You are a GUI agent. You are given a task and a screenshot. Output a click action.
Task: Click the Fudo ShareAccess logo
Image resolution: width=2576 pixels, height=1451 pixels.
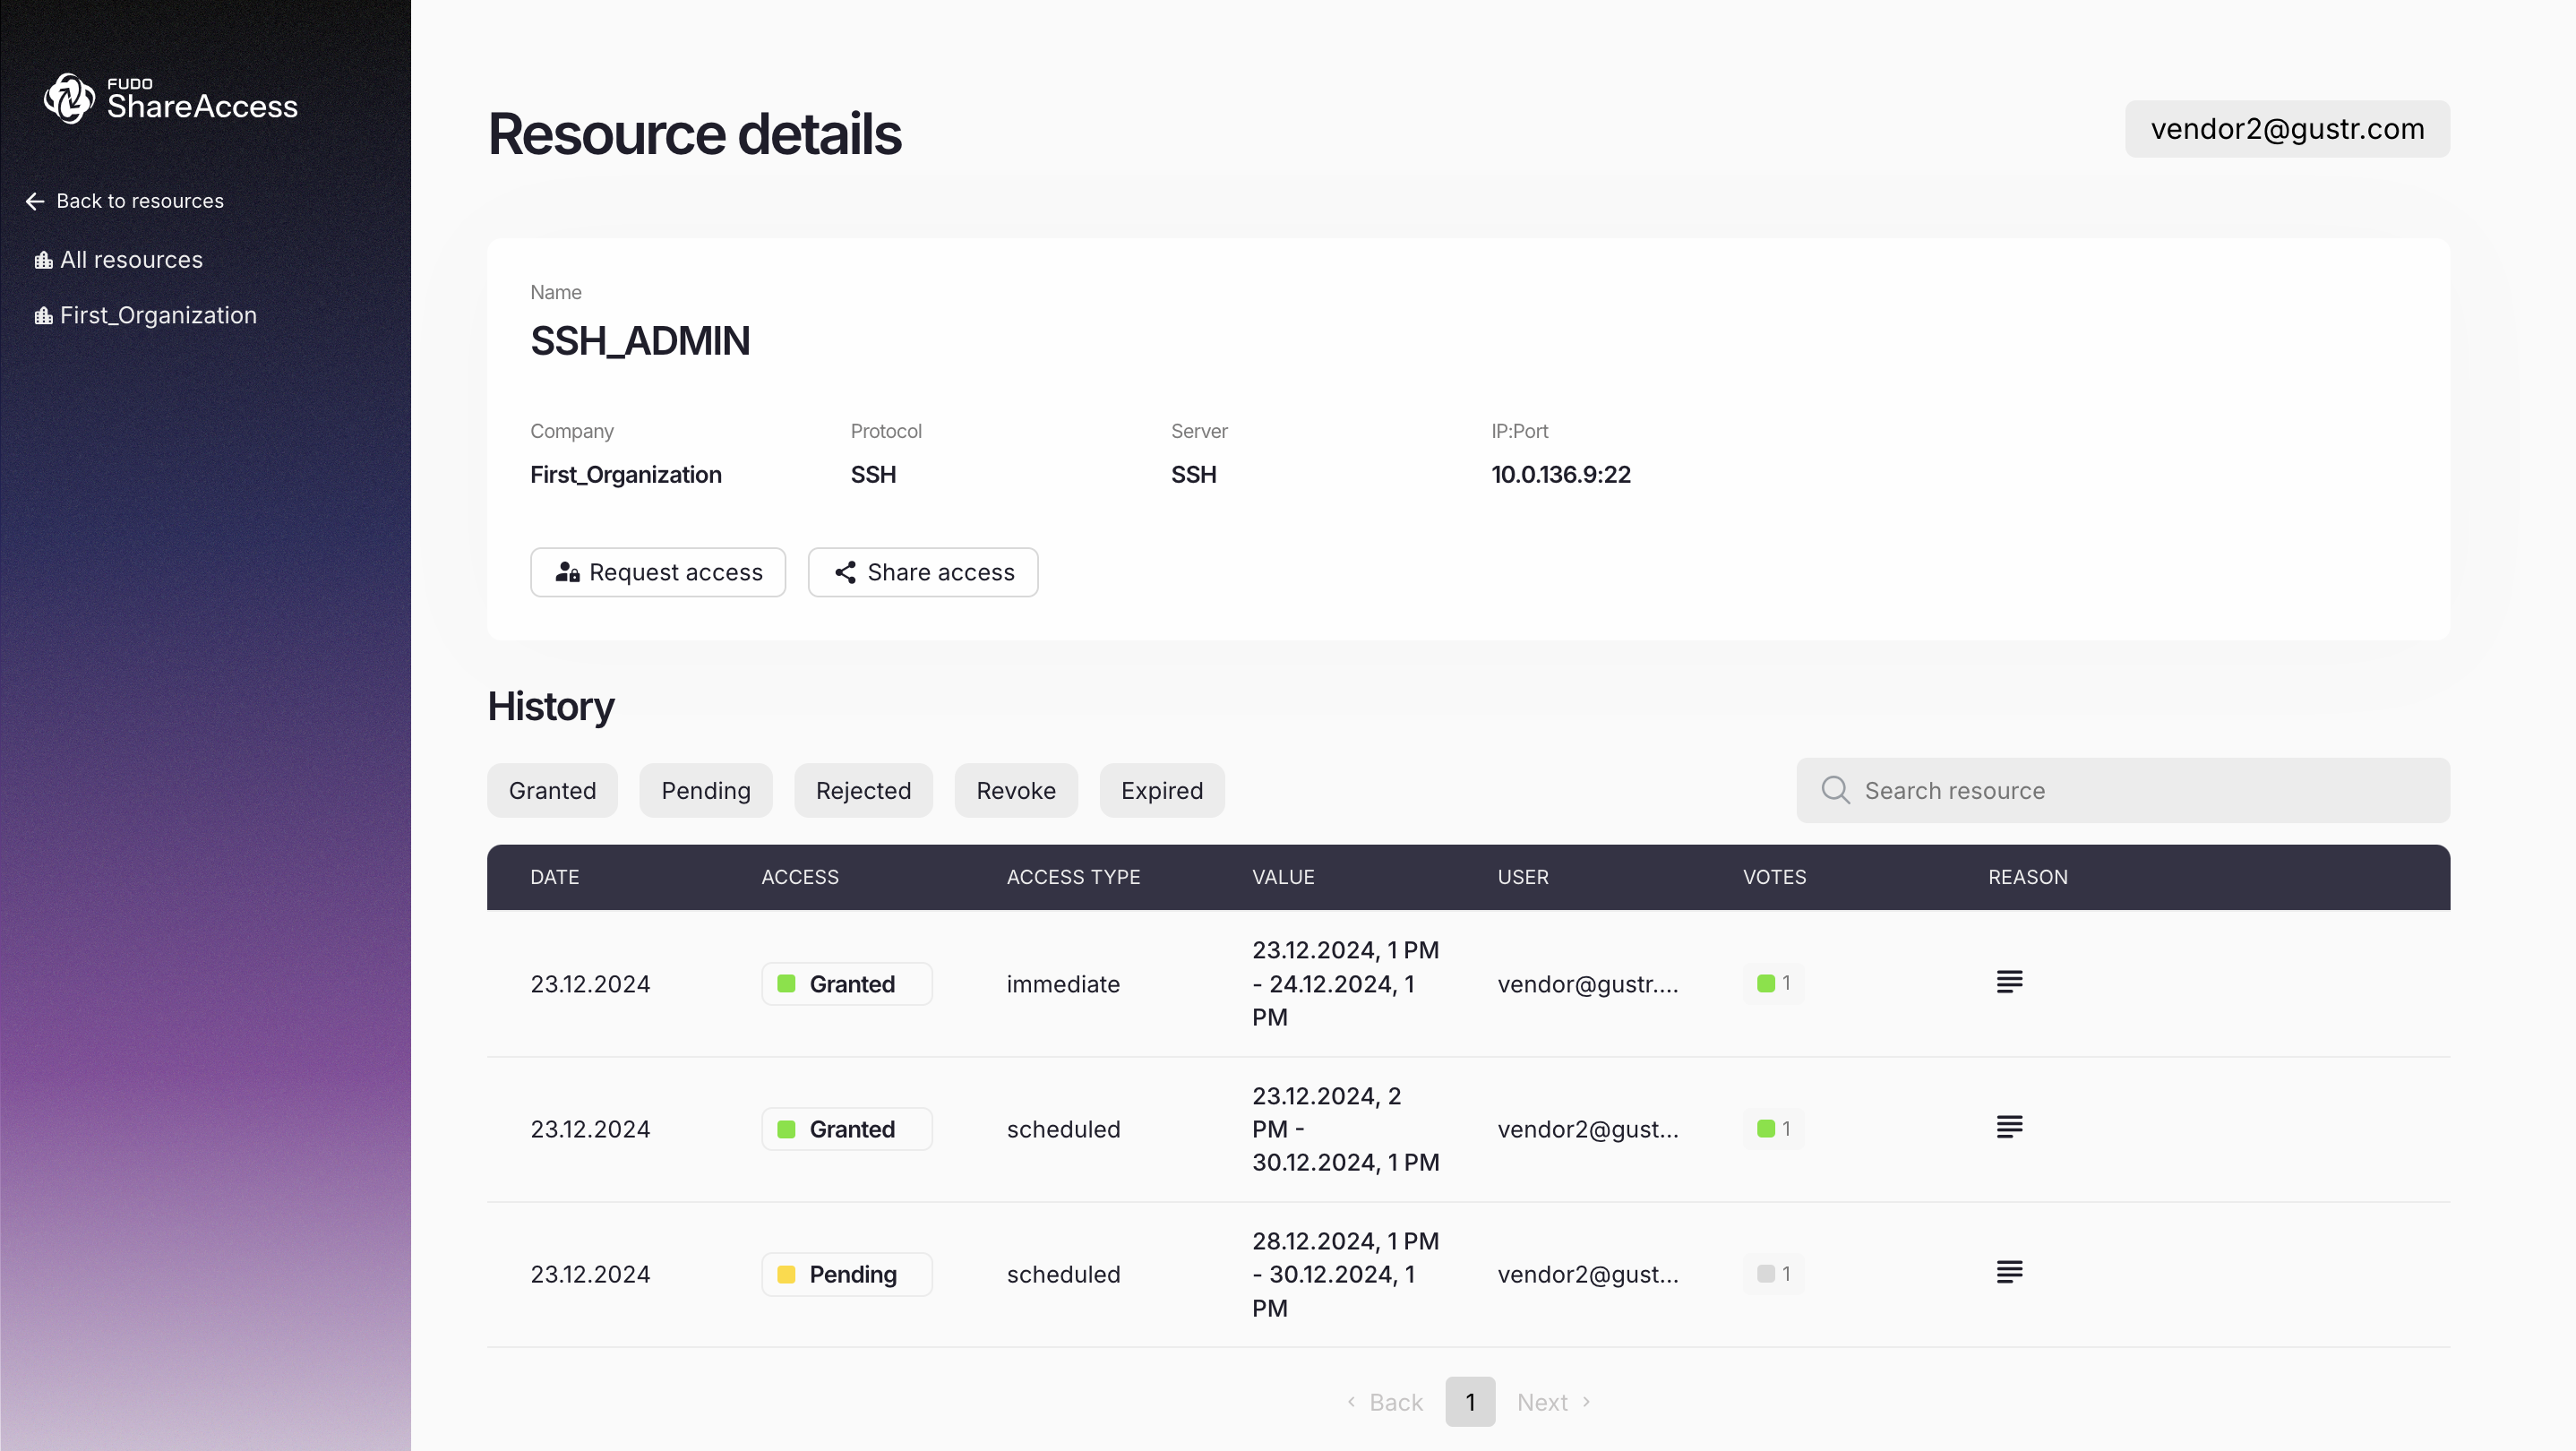[170, 99]
